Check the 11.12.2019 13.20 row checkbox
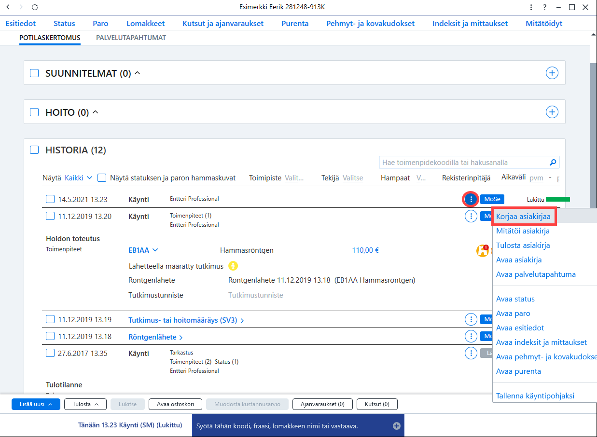Screen dimensions: 597x437 pyautogui.click(x=50, y=216)
